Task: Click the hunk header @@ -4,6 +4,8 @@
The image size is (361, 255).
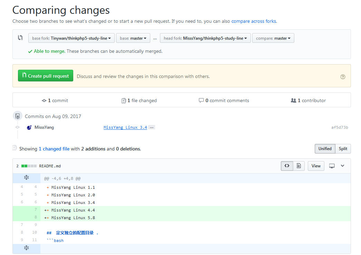Action: (63, 178)
